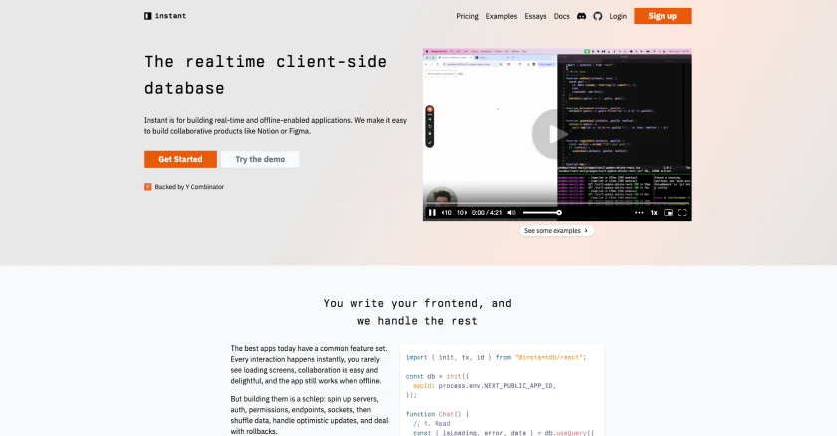Change playback speed via the 1x control
Image resolution: width=837 pixels, height=436 pixels.
[x=654, y=213]
